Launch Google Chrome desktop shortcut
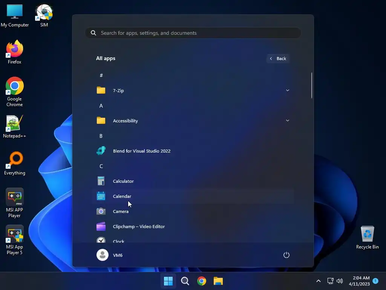This screenshot has height=290, width=386. click(15, 92)
